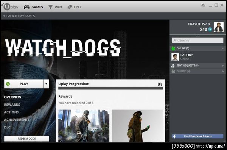Viewport: 227px width, 150px height.
Task: Open the FREE tab
Action: tap(75, 7)
